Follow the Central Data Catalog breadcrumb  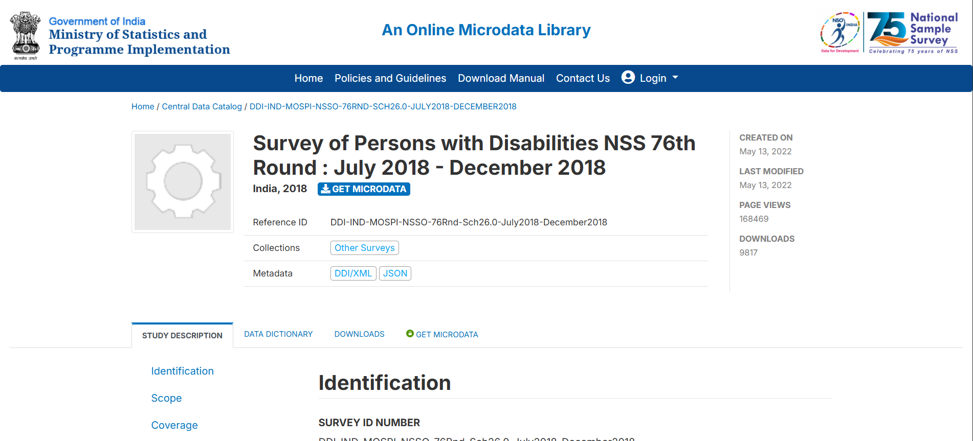tap(202, 106)
